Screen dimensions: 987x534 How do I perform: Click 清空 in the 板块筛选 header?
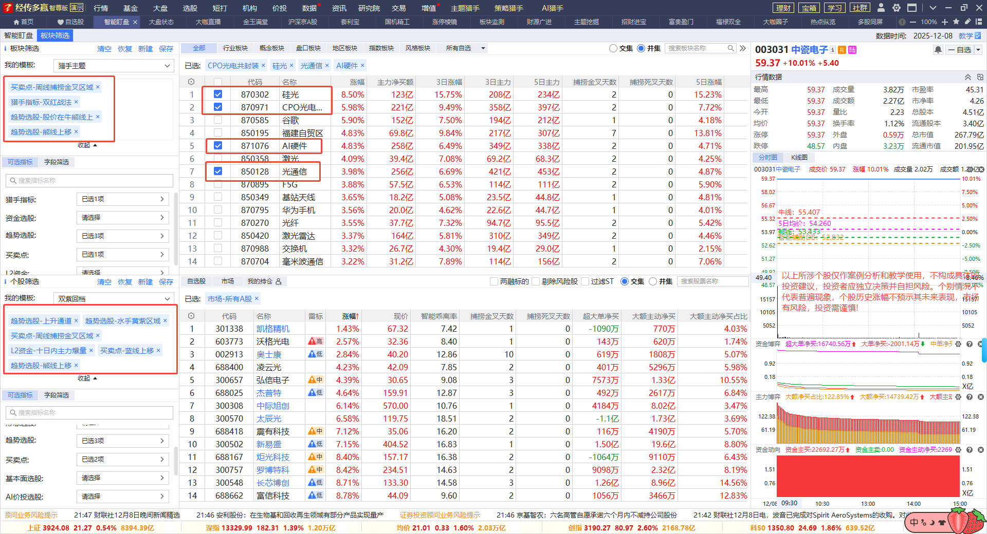pos(104,49)
